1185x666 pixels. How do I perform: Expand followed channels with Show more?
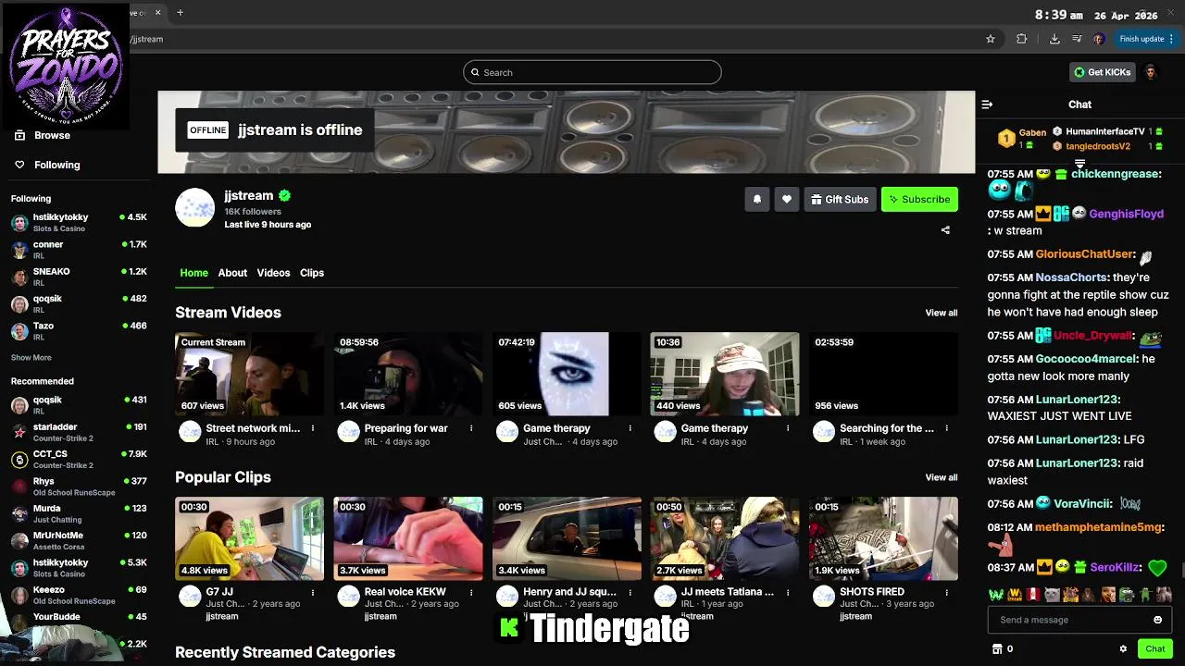point(31,358)
